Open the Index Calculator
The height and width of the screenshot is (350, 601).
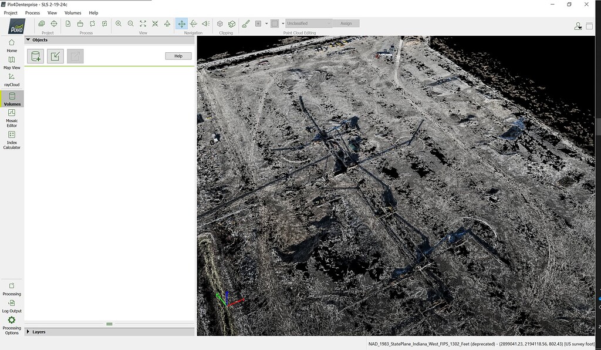click(12, 139)
